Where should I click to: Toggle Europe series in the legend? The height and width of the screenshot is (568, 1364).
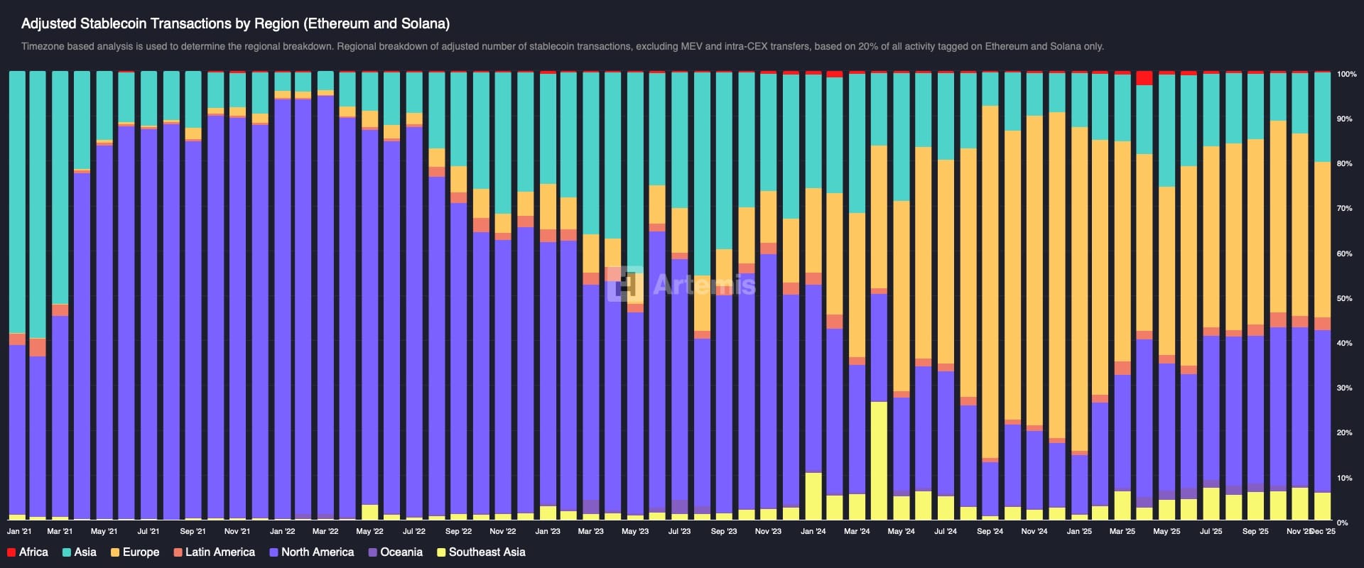[135, 552]
